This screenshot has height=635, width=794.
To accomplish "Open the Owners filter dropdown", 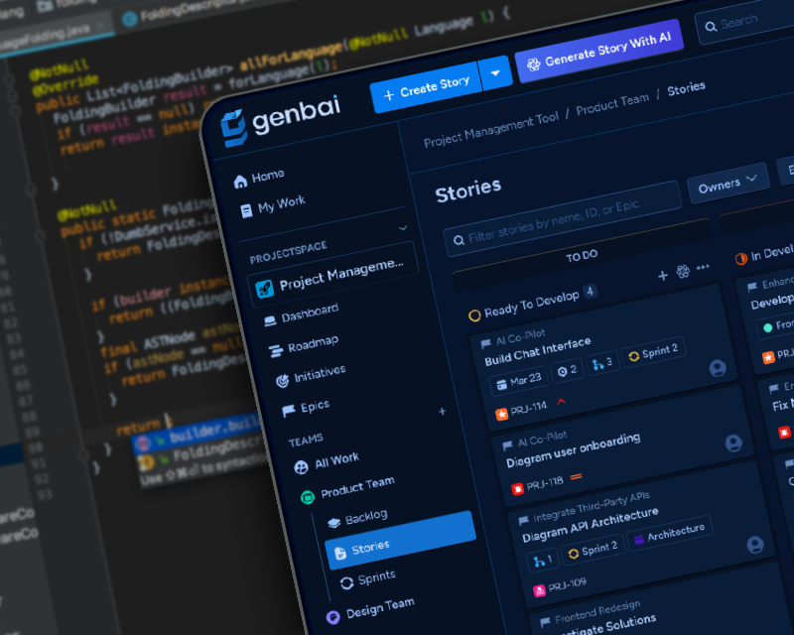I will point(728,182).
